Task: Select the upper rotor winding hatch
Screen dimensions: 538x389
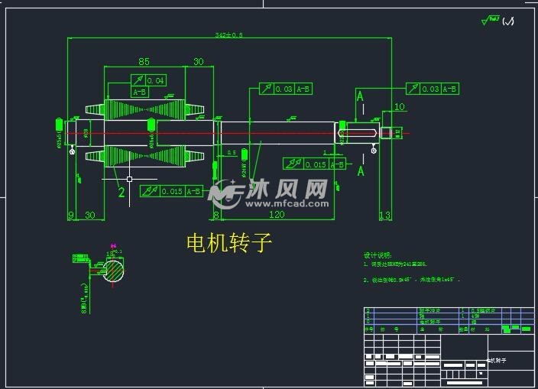Action: (144, 109)
